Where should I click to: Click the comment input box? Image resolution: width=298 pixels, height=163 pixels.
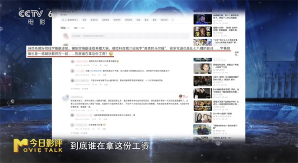click(130, 36)
